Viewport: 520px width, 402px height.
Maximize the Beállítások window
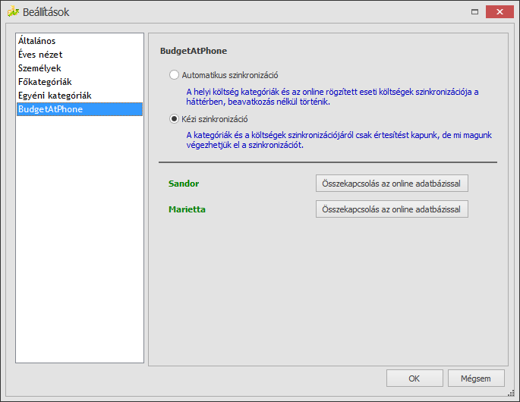point(474,12)
